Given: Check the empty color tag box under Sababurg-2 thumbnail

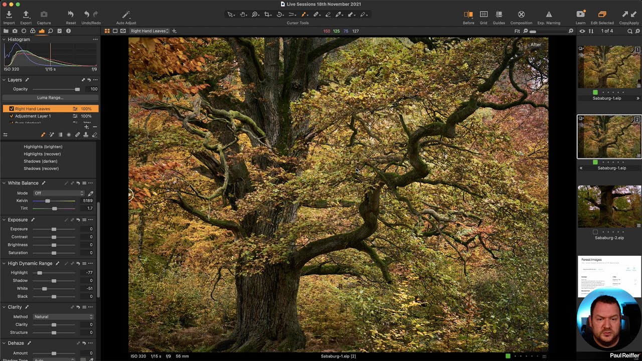Looking at the screenshot, I should click(595, 232).
